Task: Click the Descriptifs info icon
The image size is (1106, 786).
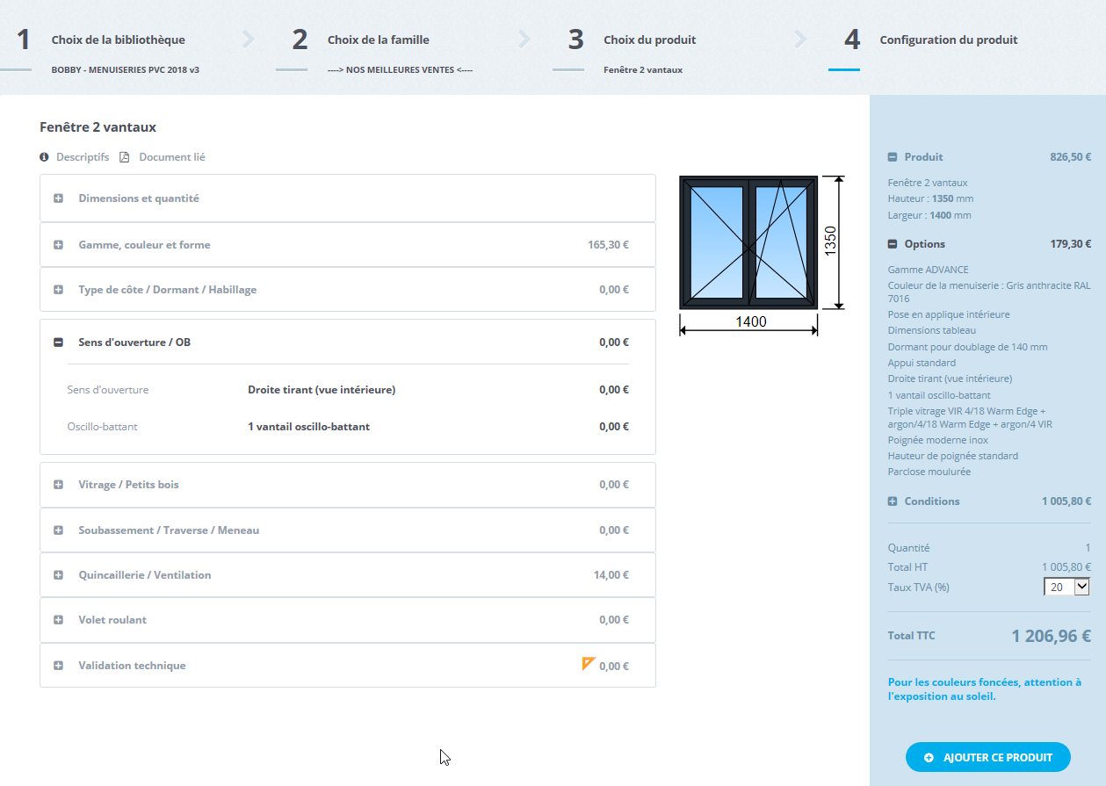Action: pyautogui.click(x=44, y=157)
